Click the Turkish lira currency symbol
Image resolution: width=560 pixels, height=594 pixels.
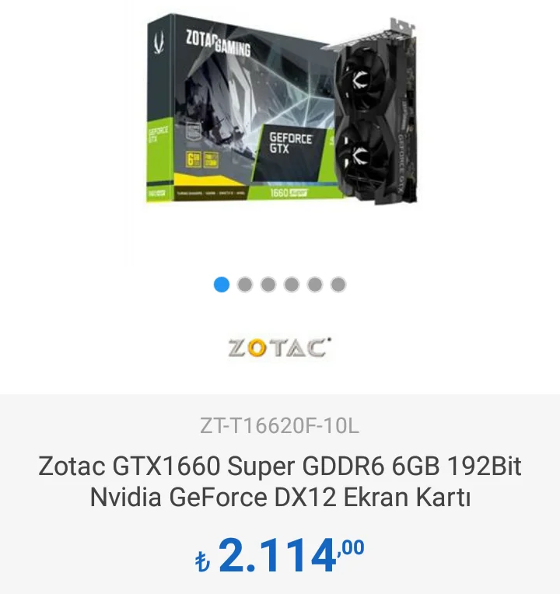tap(202, 561)
